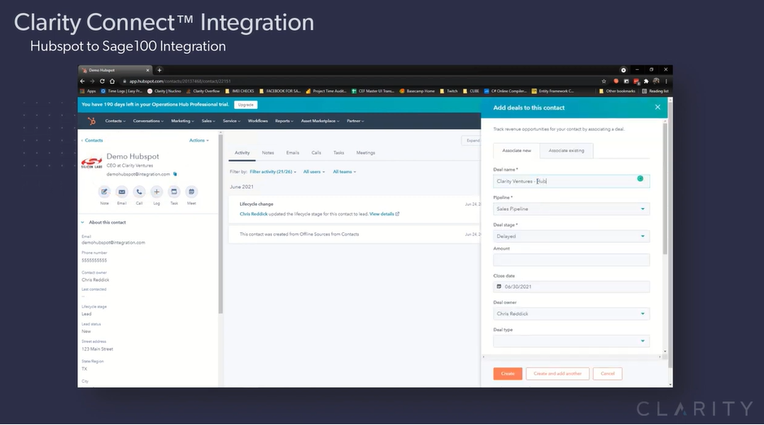Click the browser home icon

pos(112,81)
